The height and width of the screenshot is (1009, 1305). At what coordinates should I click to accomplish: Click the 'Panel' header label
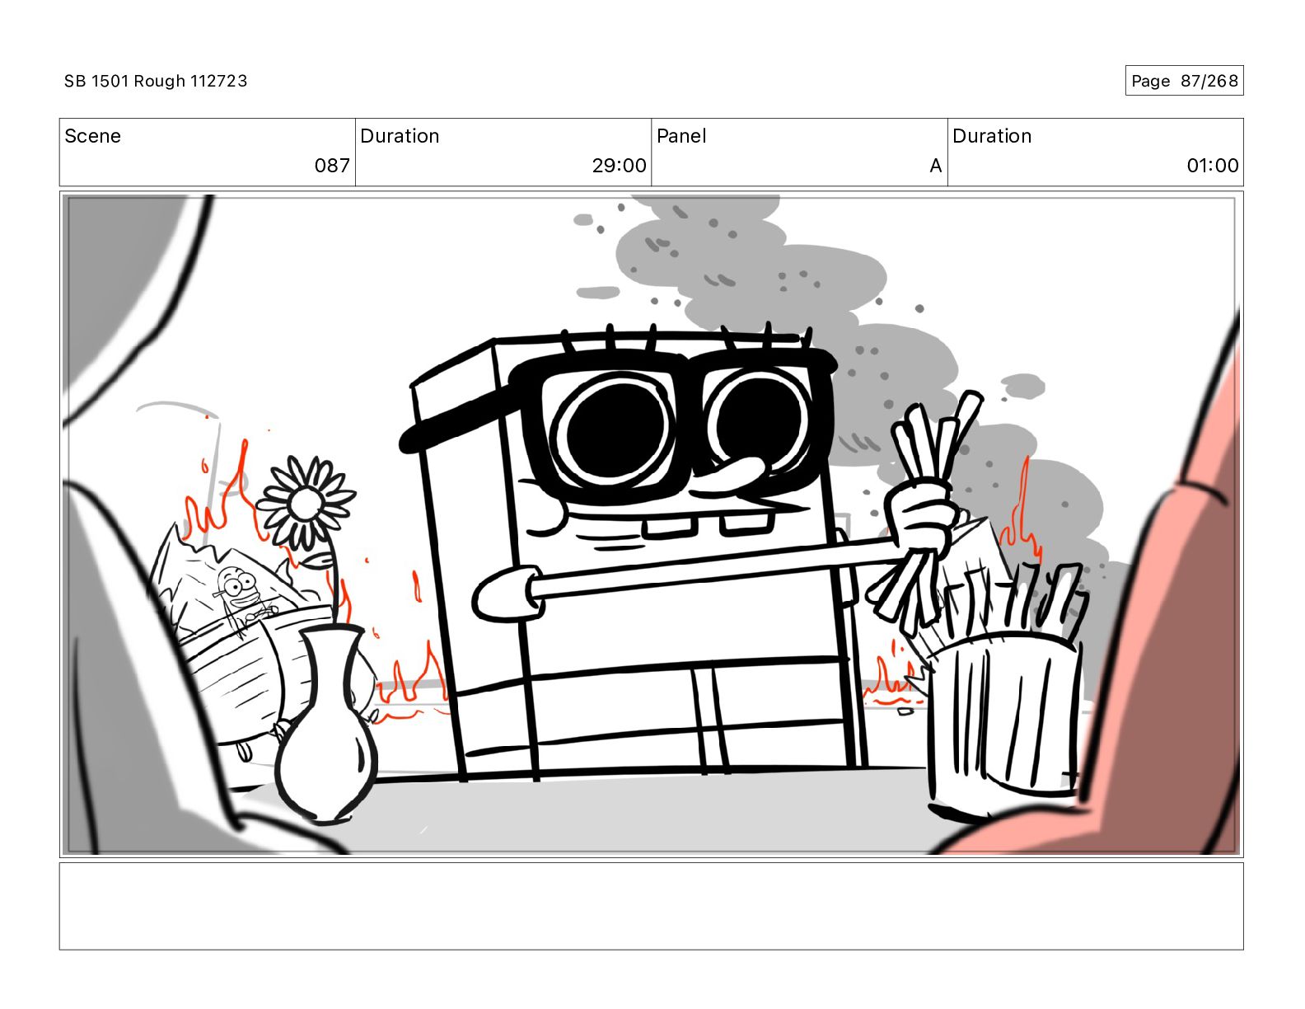[681, 136]
